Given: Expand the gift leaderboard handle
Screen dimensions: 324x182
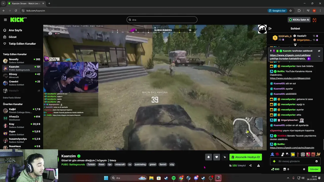Looking at the screenshot, I should click(295, 45).
